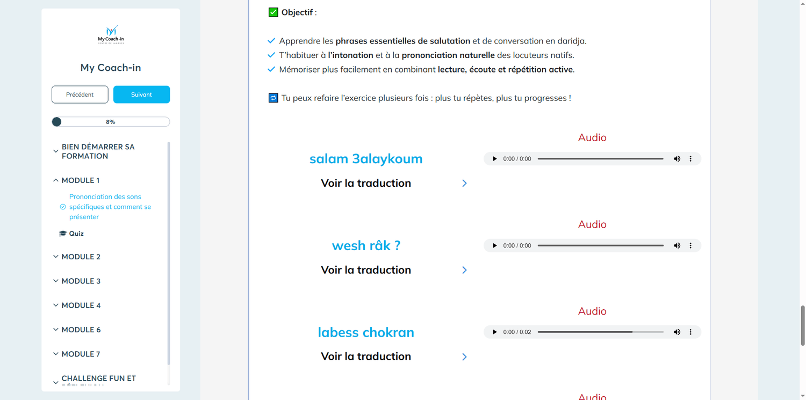Image resolution: width=806 pixels, height=400 pixels.
Task: Seek in the labess chokran audio timeline
Action: pos(600,332)
